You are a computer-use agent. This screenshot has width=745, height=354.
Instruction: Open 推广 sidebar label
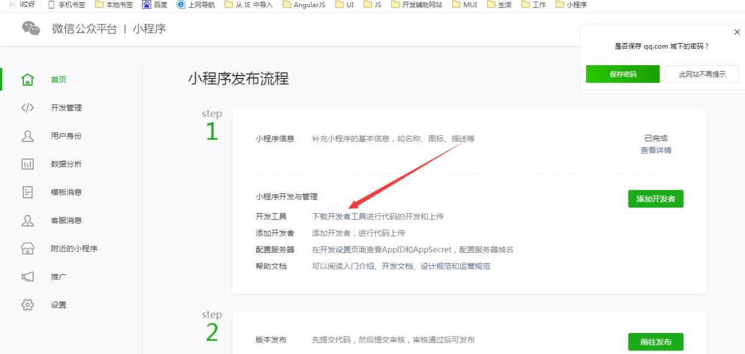click(x=58, y=277)
